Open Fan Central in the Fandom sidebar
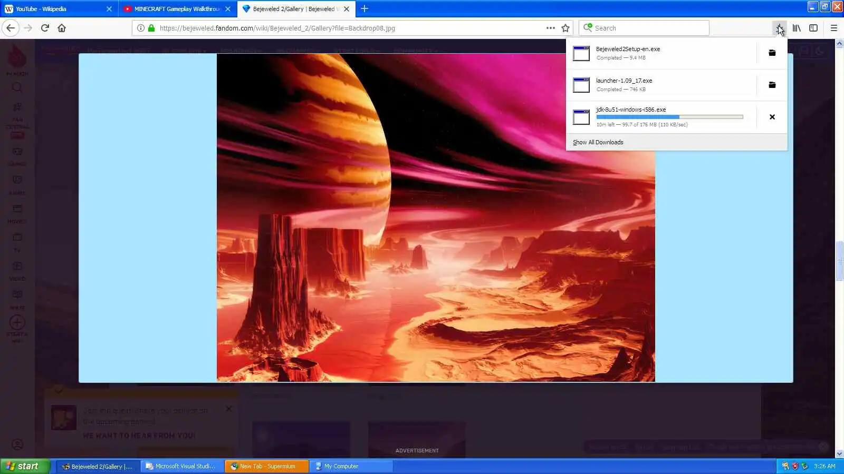Image resolution: width=844 pixels, height=474 pixels. click(x=17, y=121)
